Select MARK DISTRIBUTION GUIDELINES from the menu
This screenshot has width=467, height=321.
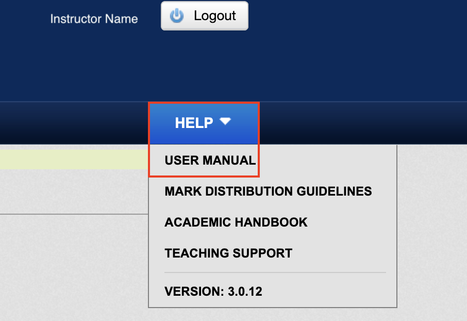pos(268,191)
